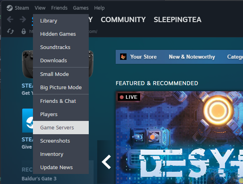Select Hidden Games menu entry

pyautogui.click(x=61, y=34)
